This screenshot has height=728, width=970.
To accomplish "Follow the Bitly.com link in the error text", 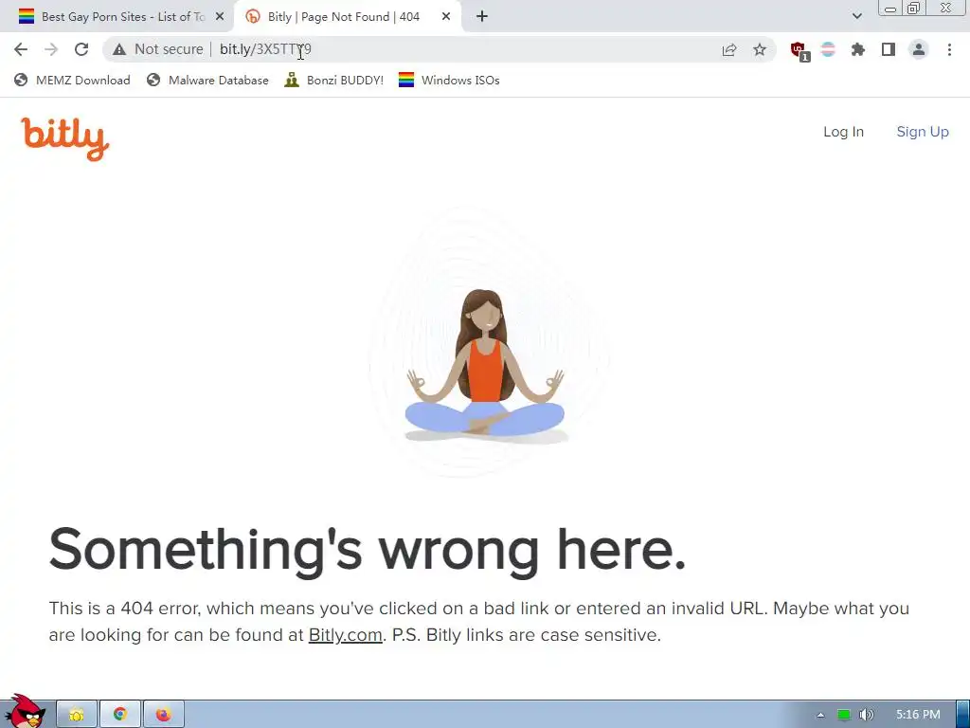I will 345,635.
